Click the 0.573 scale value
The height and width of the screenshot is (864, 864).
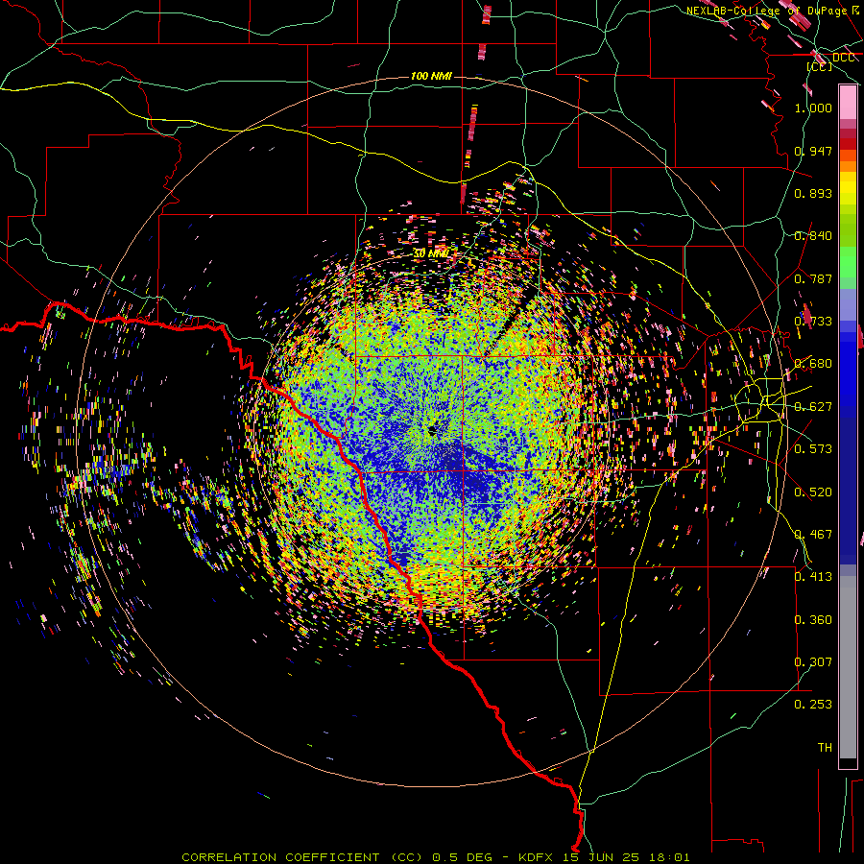click(x=813, y=449)
